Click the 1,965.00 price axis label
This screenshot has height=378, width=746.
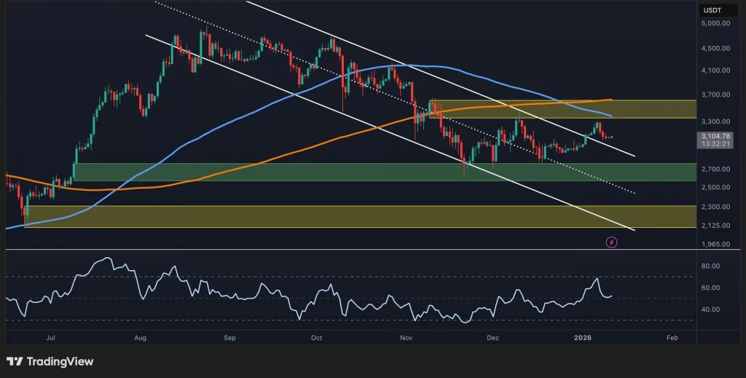tap(715, 245)
